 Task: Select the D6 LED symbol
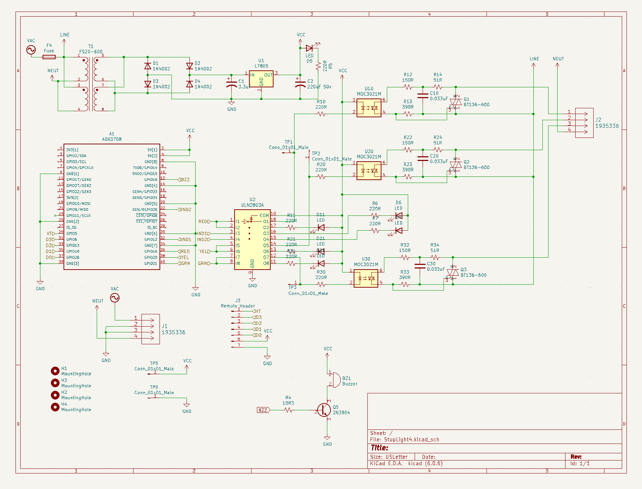tap(398, 216)
